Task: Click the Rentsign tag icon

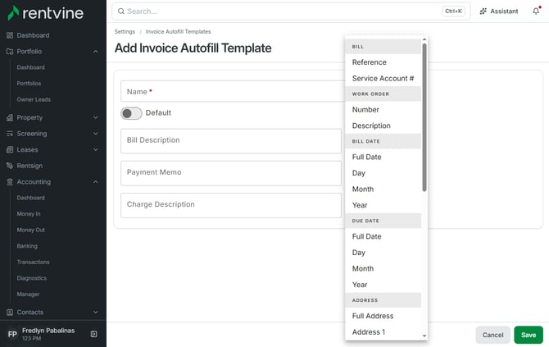Action: coord(10,166)
